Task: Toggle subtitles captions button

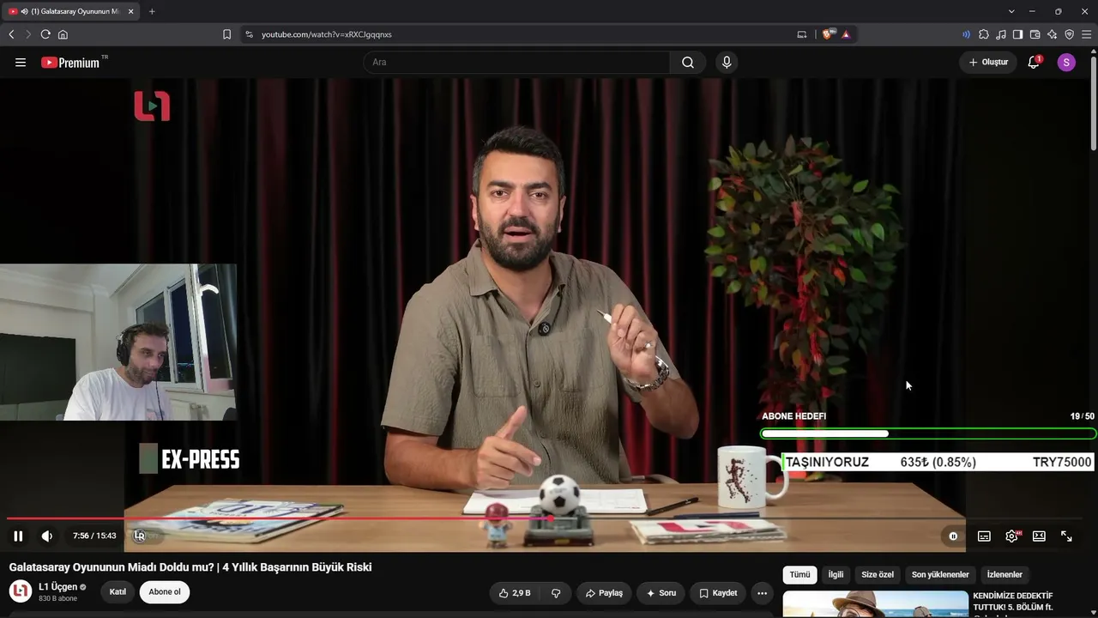Action: pos(984,536)
